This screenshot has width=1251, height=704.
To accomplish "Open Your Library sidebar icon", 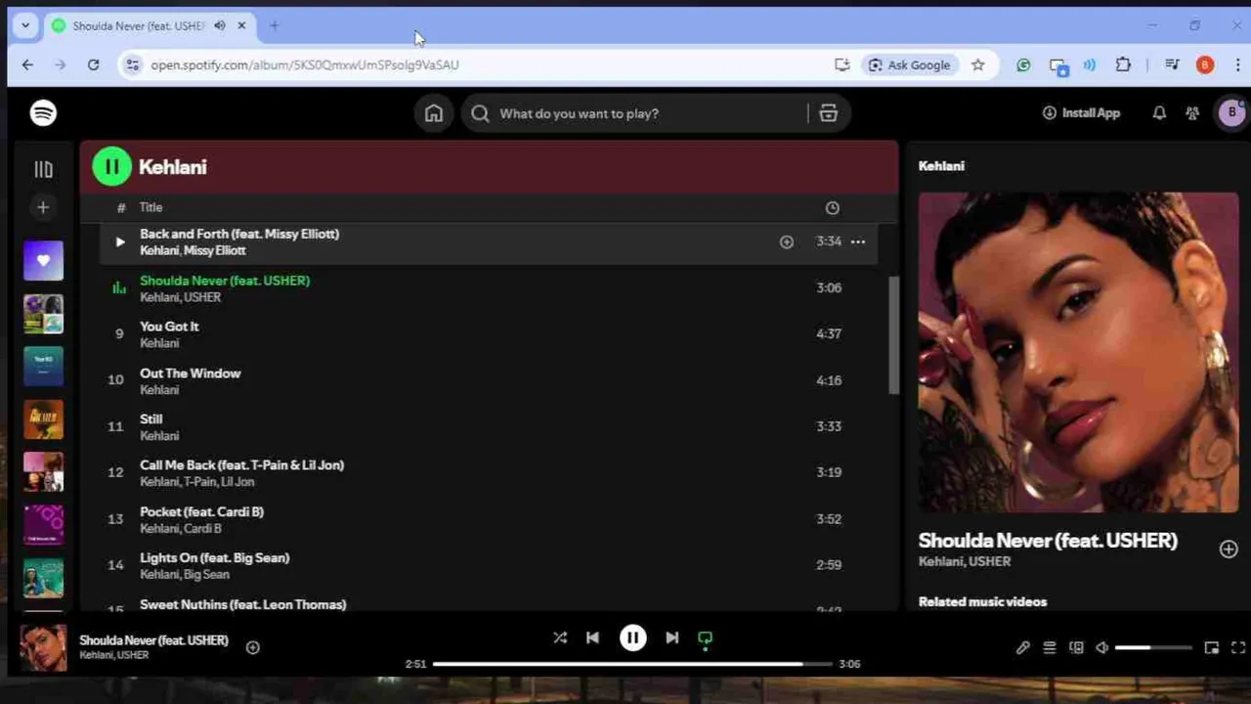I will pyautogui.click(x=43, y=169).
